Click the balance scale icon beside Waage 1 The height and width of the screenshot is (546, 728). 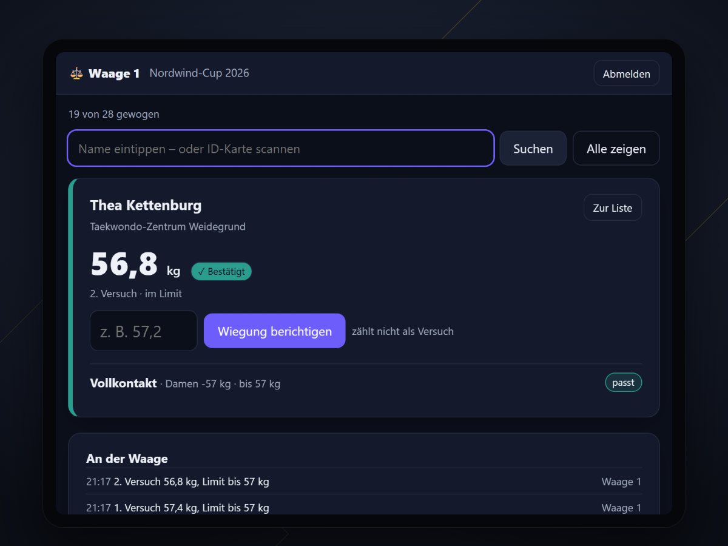[76, 73]
